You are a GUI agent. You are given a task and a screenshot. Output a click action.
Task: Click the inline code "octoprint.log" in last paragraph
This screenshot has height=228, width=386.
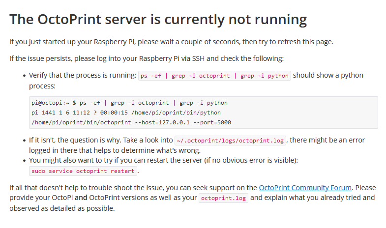(x=223, y=198)
